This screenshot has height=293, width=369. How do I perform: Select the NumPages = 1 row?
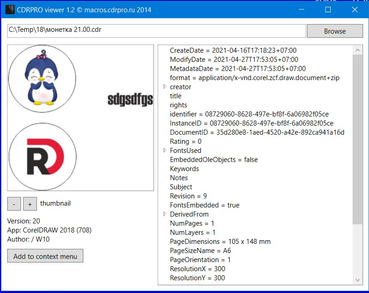(192, 223)
